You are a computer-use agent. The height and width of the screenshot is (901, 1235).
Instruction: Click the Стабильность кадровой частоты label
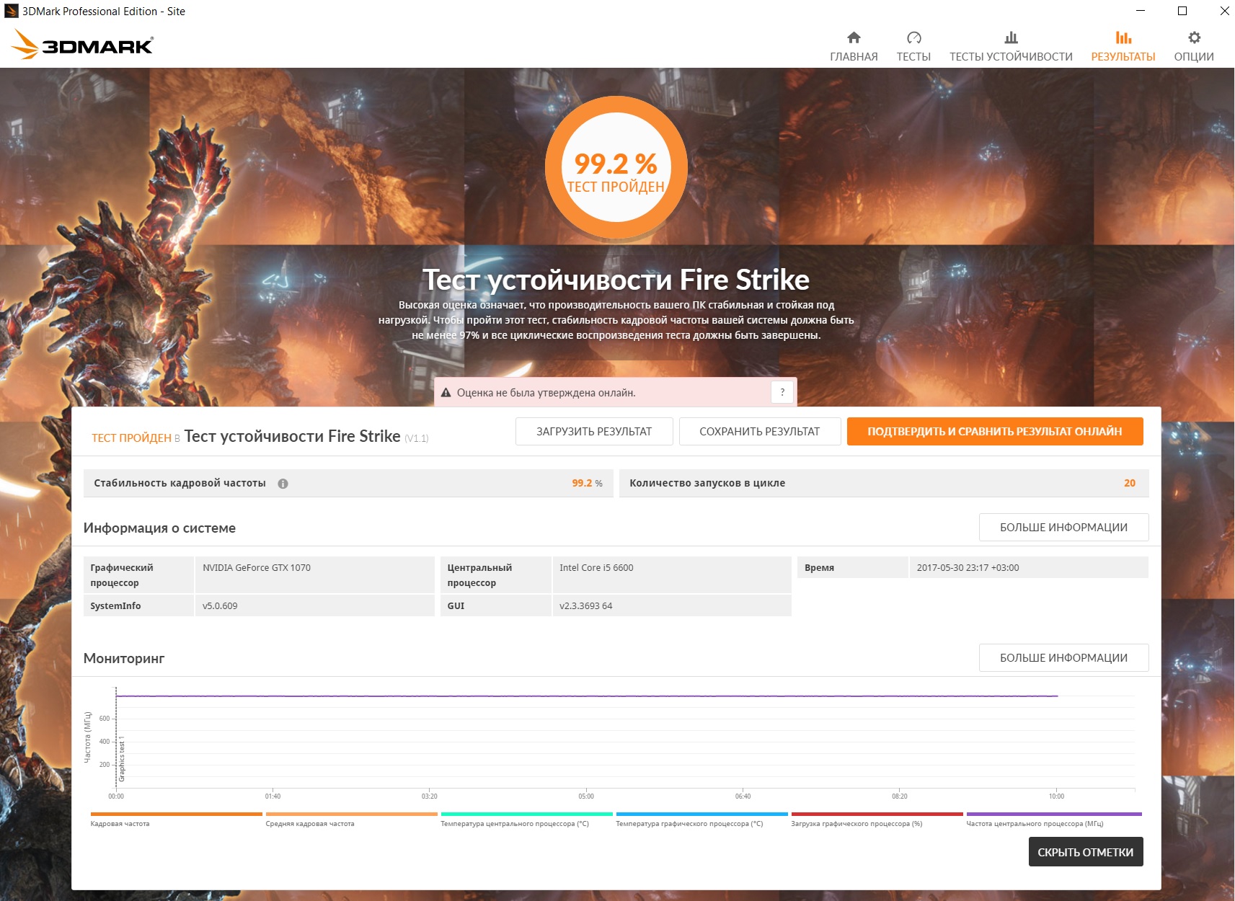180,483
